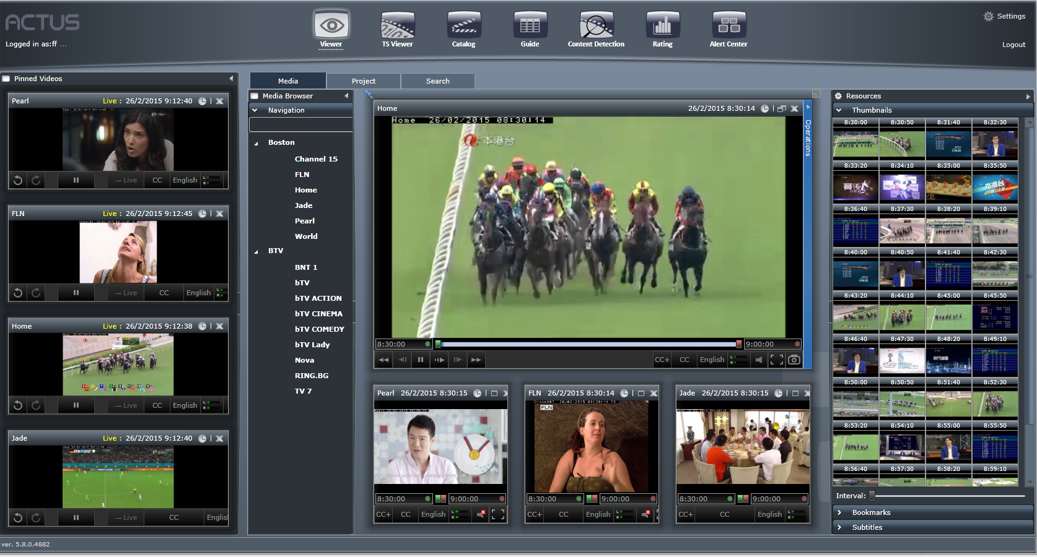This screenshot has width=1037, height=557.
Task: Toggle CC+ on the small Pearl player
Action: click(x=383, y=514)
